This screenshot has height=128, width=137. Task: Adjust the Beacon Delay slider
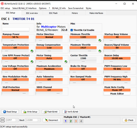pyautogui.click(x=117, y=61)
